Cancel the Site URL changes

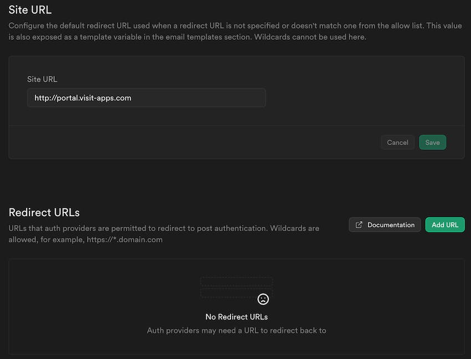(x=397, y=143)
